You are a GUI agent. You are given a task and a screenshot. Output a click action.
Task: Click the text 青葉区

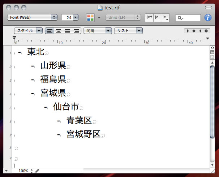79,120
